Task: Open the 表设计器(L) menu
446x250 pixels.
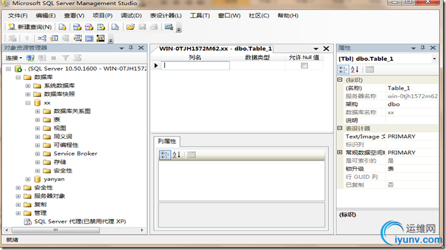Action: click(166, 16)
